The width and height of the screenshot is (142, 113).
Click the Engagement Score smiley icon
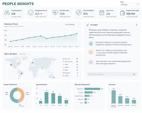tap(31, 12)
